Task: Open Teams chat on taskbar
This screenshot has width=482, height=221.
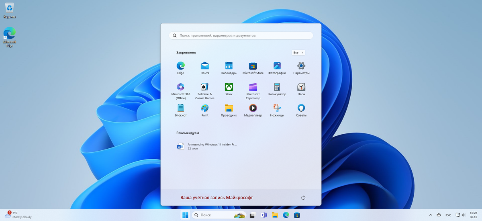Action: coord(264,215)
